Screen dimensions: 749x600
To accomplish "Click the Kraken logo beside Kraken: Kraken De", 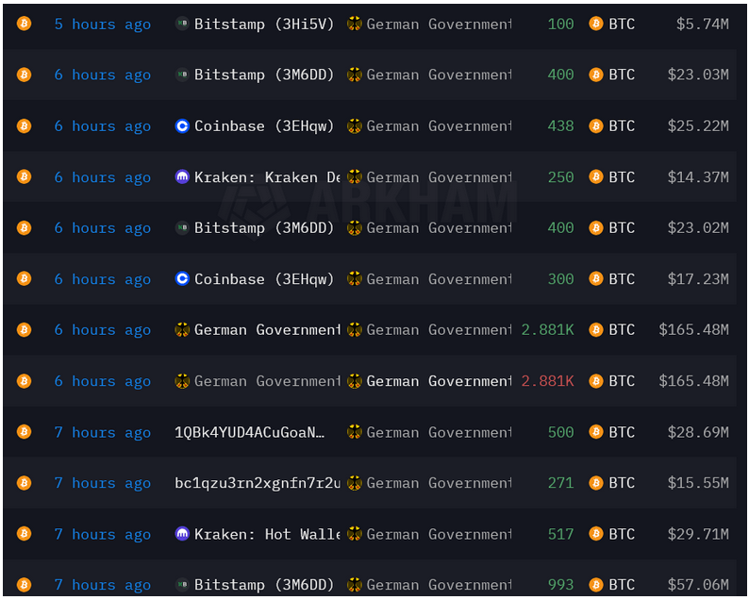I will 182,176.
